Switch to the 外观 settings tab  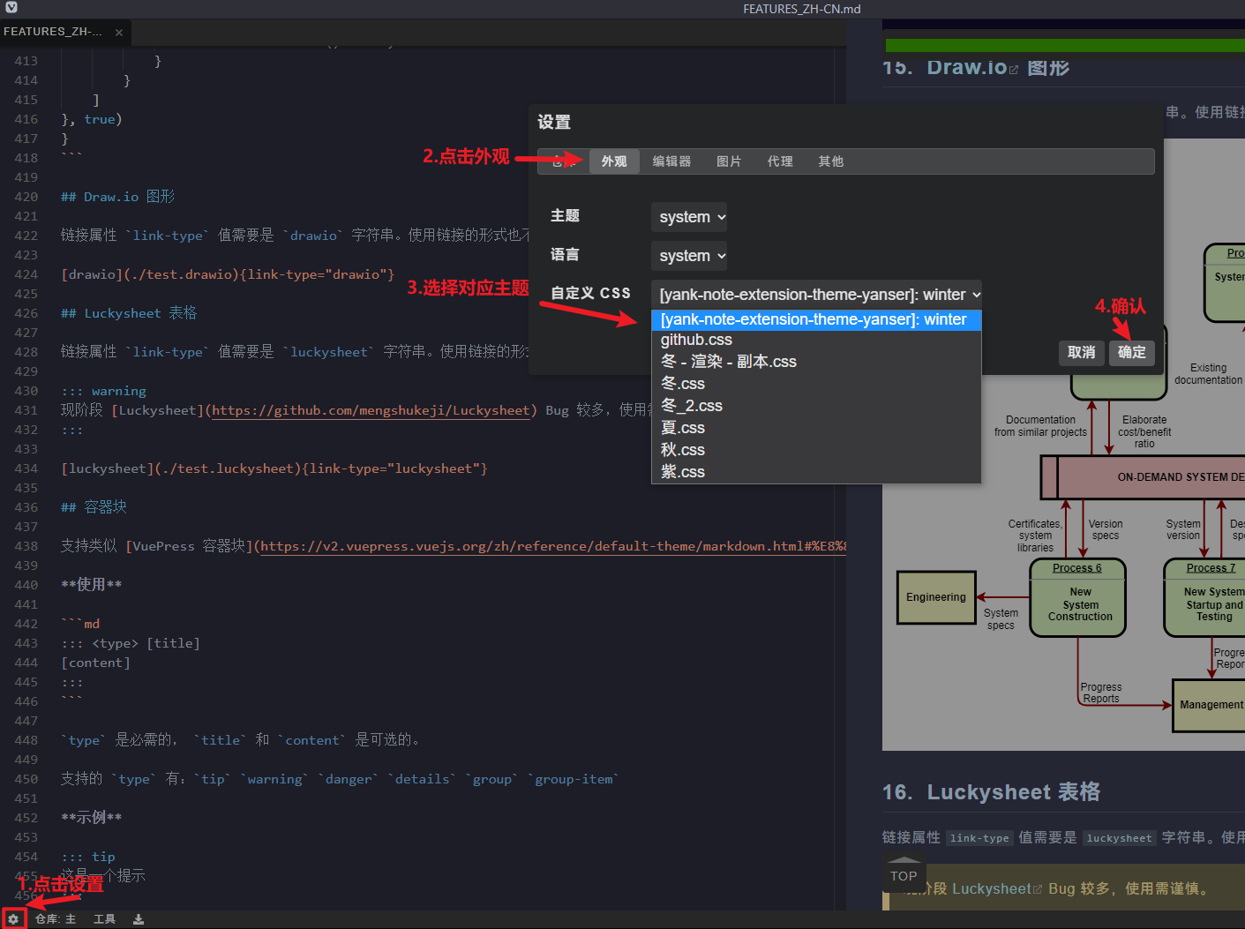[614, 161]
